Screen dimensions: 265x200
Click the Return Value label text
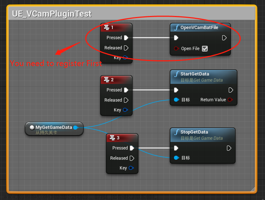coord(213,100)
